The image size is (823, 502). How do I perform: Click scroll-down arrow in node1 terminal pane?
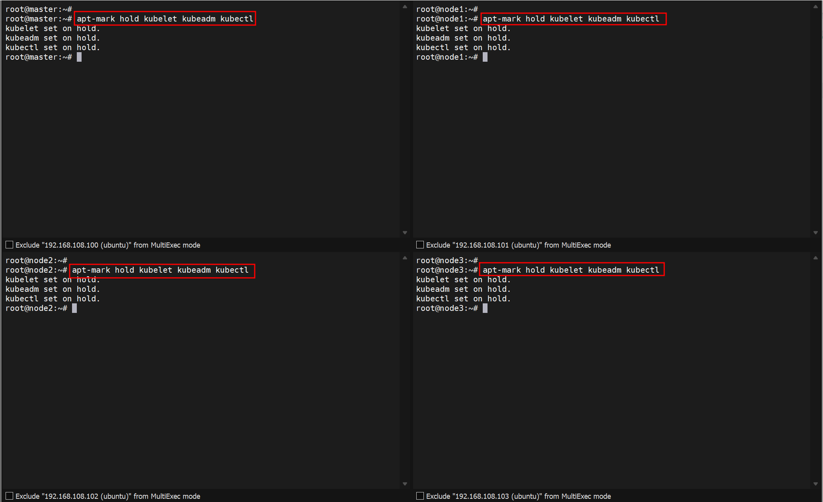pos(815,232)
